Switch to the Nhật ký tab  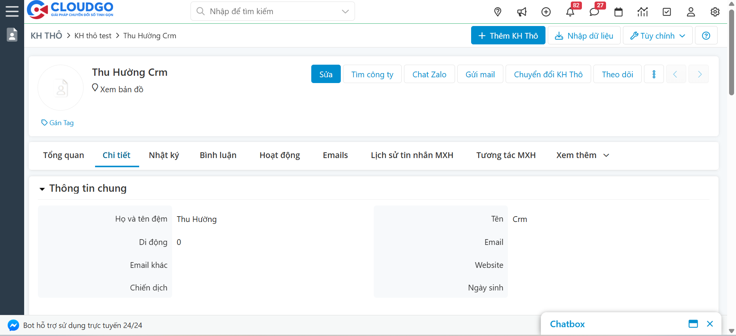click(x=164, y=155)
